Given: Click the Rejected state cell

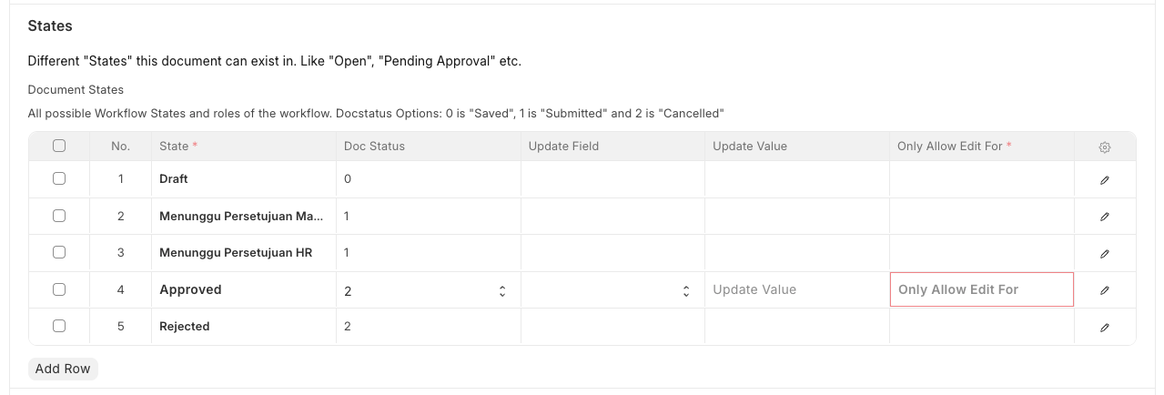Looking at the screenshot, I should [x=243, y=327].
